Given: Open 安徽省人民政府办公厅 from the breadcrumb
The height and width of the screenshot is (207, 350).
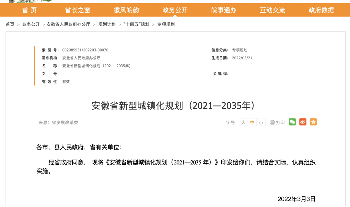Looking at the screenshot, I should [68, 24].
